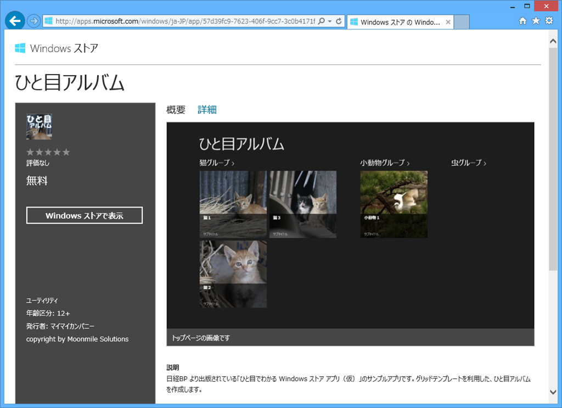Click the ひと目アルバム app icon in sidebar

point(39,127)
